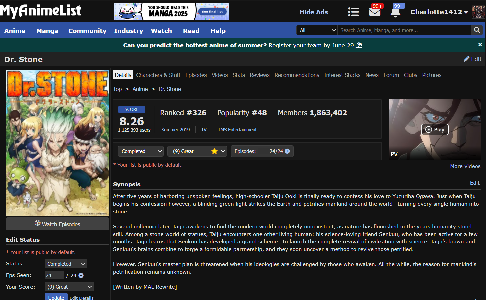Click the TV type link
Screen dimensions: 486x300
click(x=204, y=130)
